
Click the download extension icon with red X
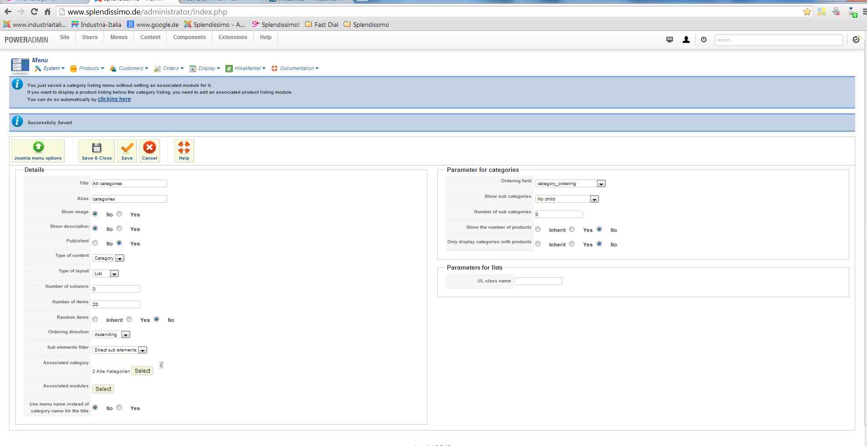836,12
